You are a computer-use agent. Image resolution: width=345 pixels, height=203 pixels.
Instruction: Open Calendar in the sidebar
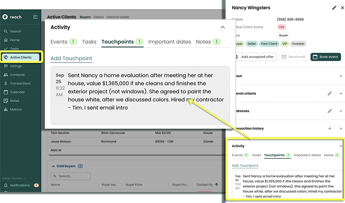pyautogui.click(x=17, y=92)
